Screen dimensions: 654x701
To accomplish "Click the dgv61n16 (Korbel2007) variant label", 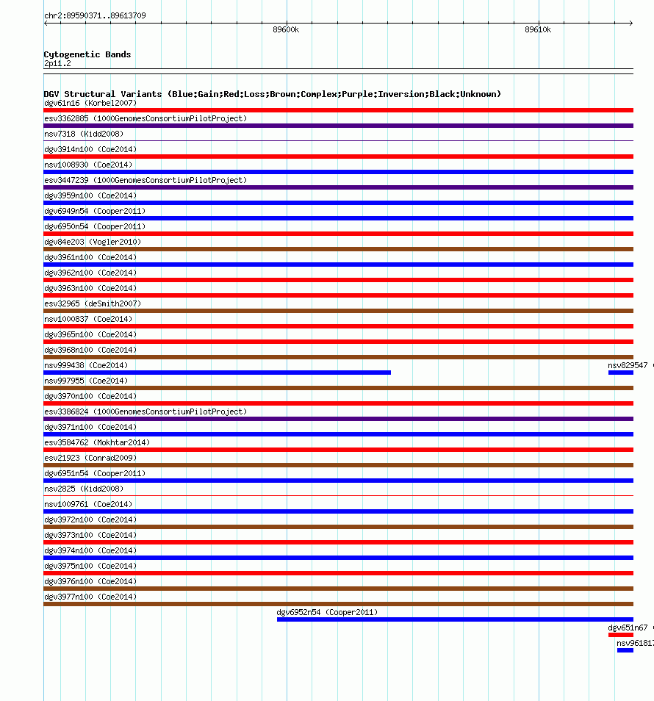I will click(90, 104).
